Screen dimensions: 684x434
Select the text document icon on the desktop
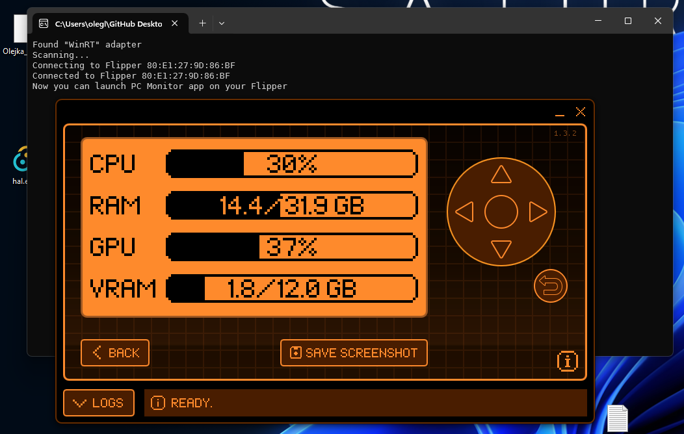tap(617, 419)
